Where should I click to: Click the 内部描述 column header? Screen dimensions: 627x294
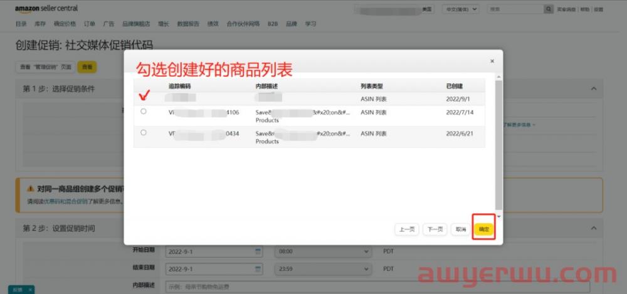(x=267, y=86)
